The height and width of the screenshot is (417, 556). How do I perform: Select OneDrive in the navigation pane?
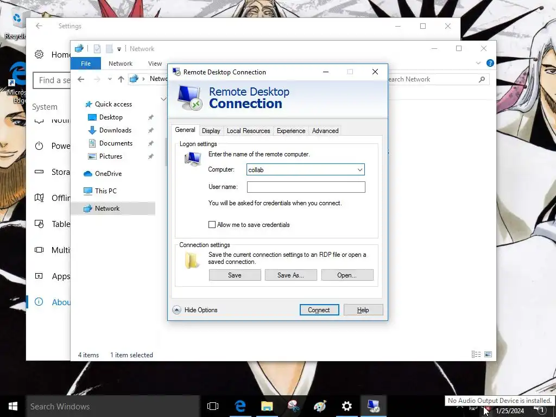pos(108,173)
